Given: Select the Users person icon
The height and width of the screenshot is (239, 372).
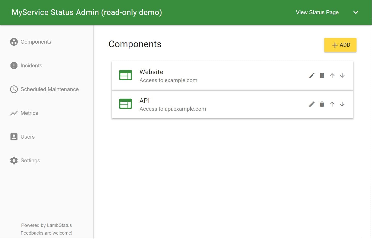Looking at the screenshot, I should pos(14,137).
